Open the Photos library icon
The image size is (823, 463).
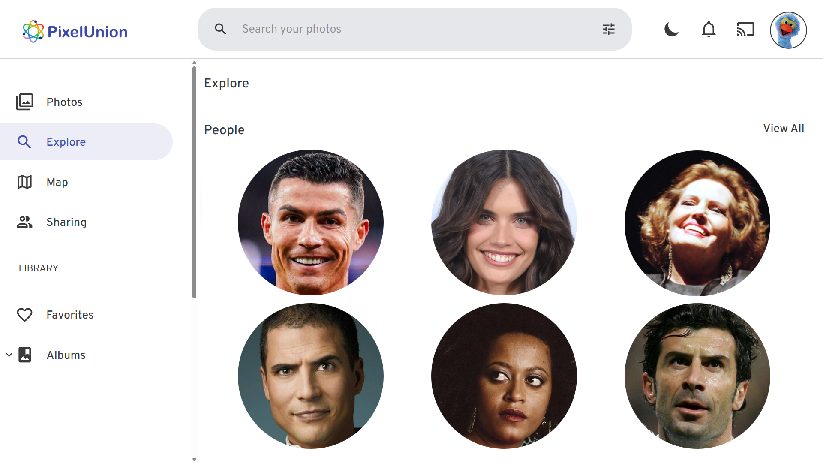pyautogui.click(x=25, y=102)
